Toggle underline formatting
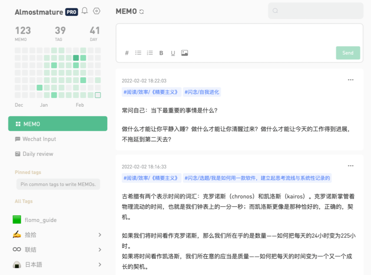 [173, 53]
